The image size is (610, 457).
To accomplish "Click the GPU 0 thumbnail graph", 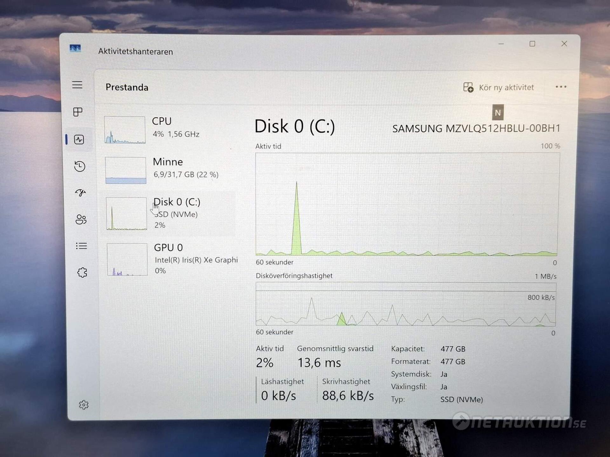I will (127, 259).
